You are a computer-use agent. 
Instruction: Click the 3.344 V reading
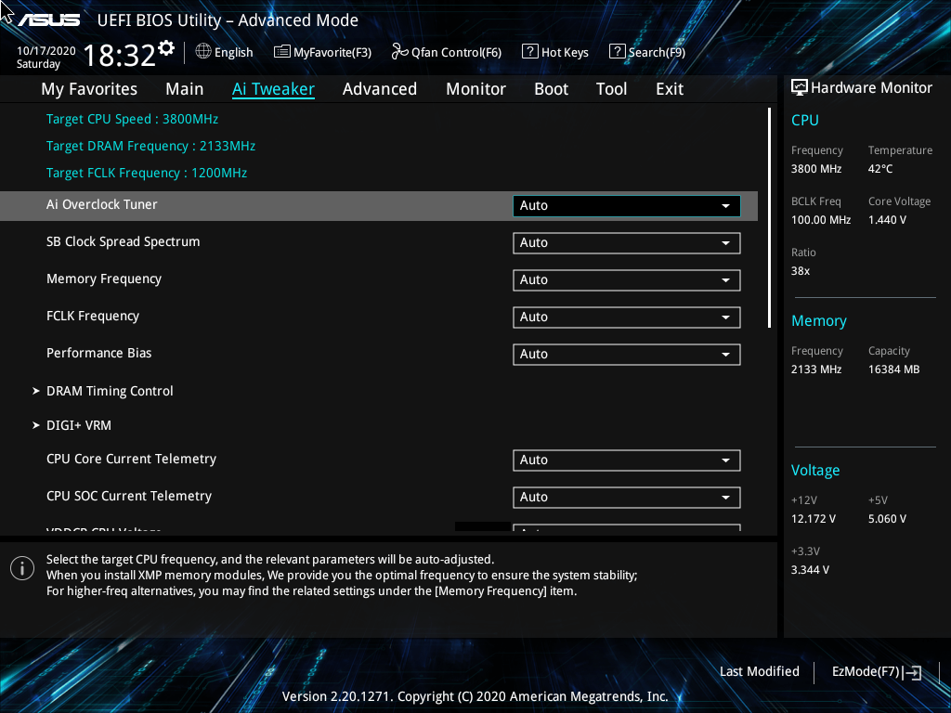coord(810,570)
